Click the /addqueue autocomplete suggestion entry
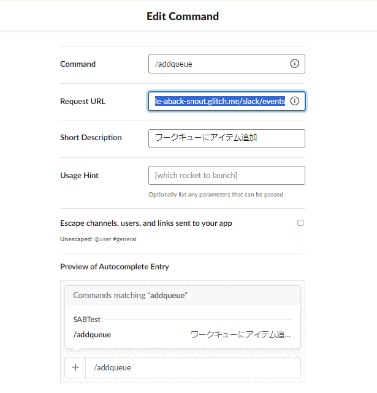The width and height of the screenshot is (377, 393). (183, 334)
